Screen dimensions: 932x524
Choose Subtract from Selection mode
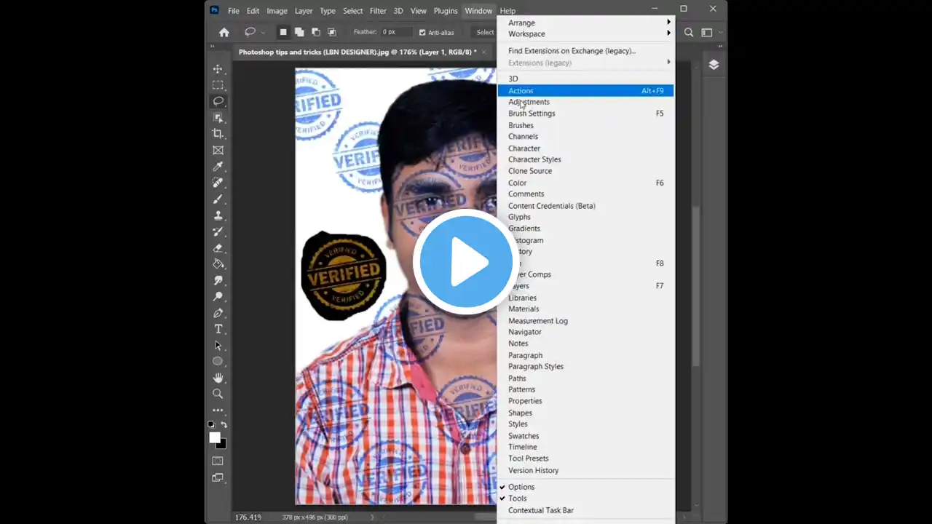point(315,32)
